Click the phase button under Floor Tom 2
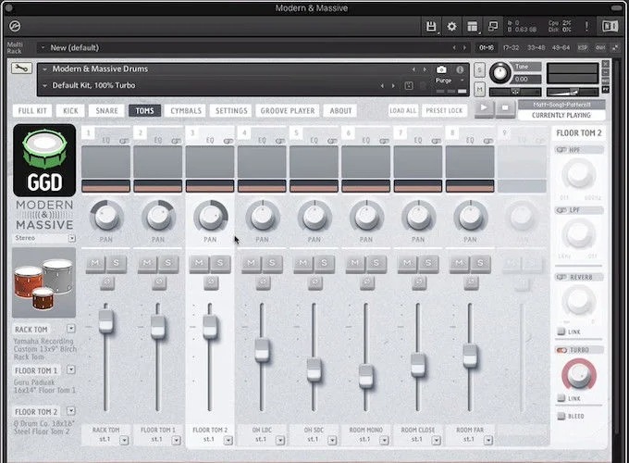This screenshot has height=463, width=629. click(210, 281)
